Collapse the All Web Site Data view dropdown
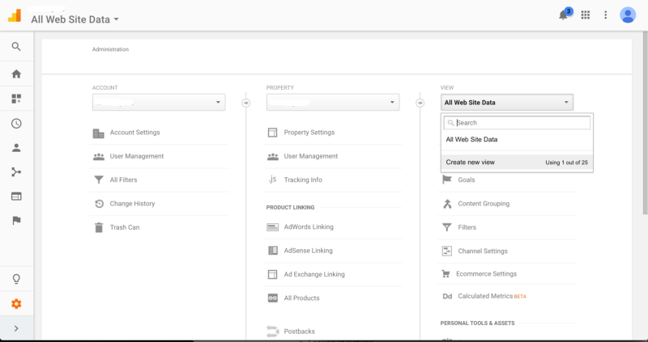This screenshot has width=648, height=342. (x=507, y=103)
